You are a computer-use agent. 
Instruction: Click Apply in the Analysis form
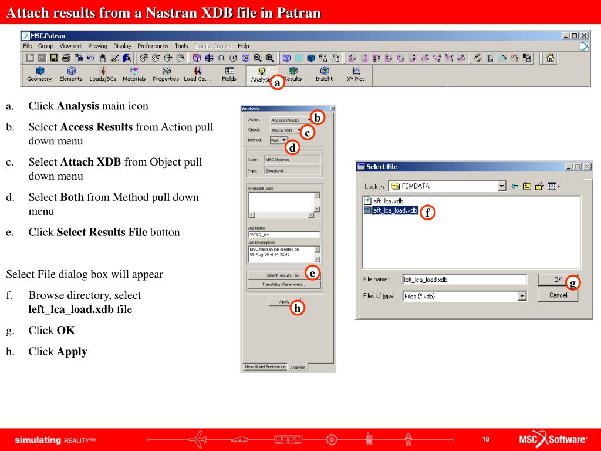point(285,302)
